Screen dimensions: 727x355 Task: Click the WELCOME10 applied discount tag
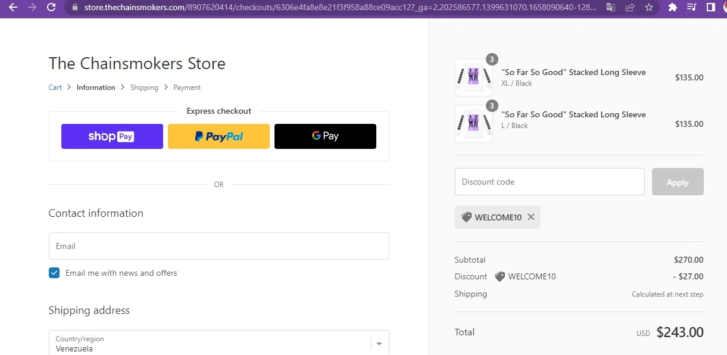pyautogui.click(x=498, y=217)
